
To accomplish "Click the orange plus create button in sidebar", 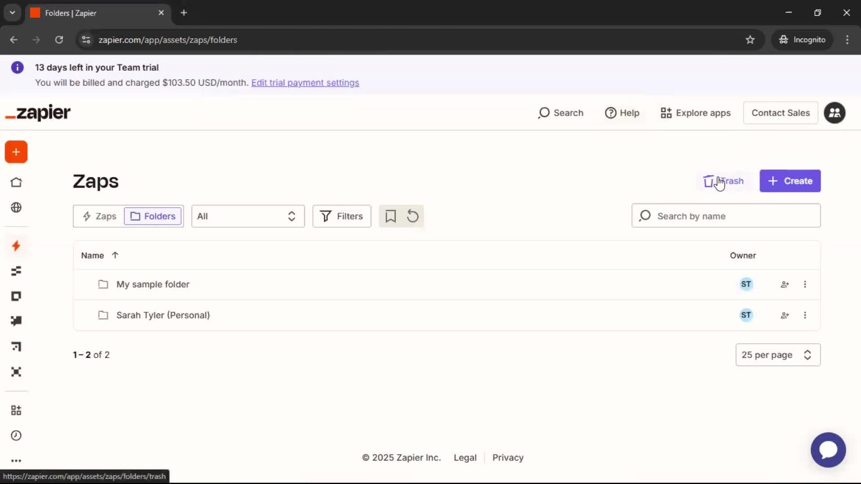I will click(16, 152).
